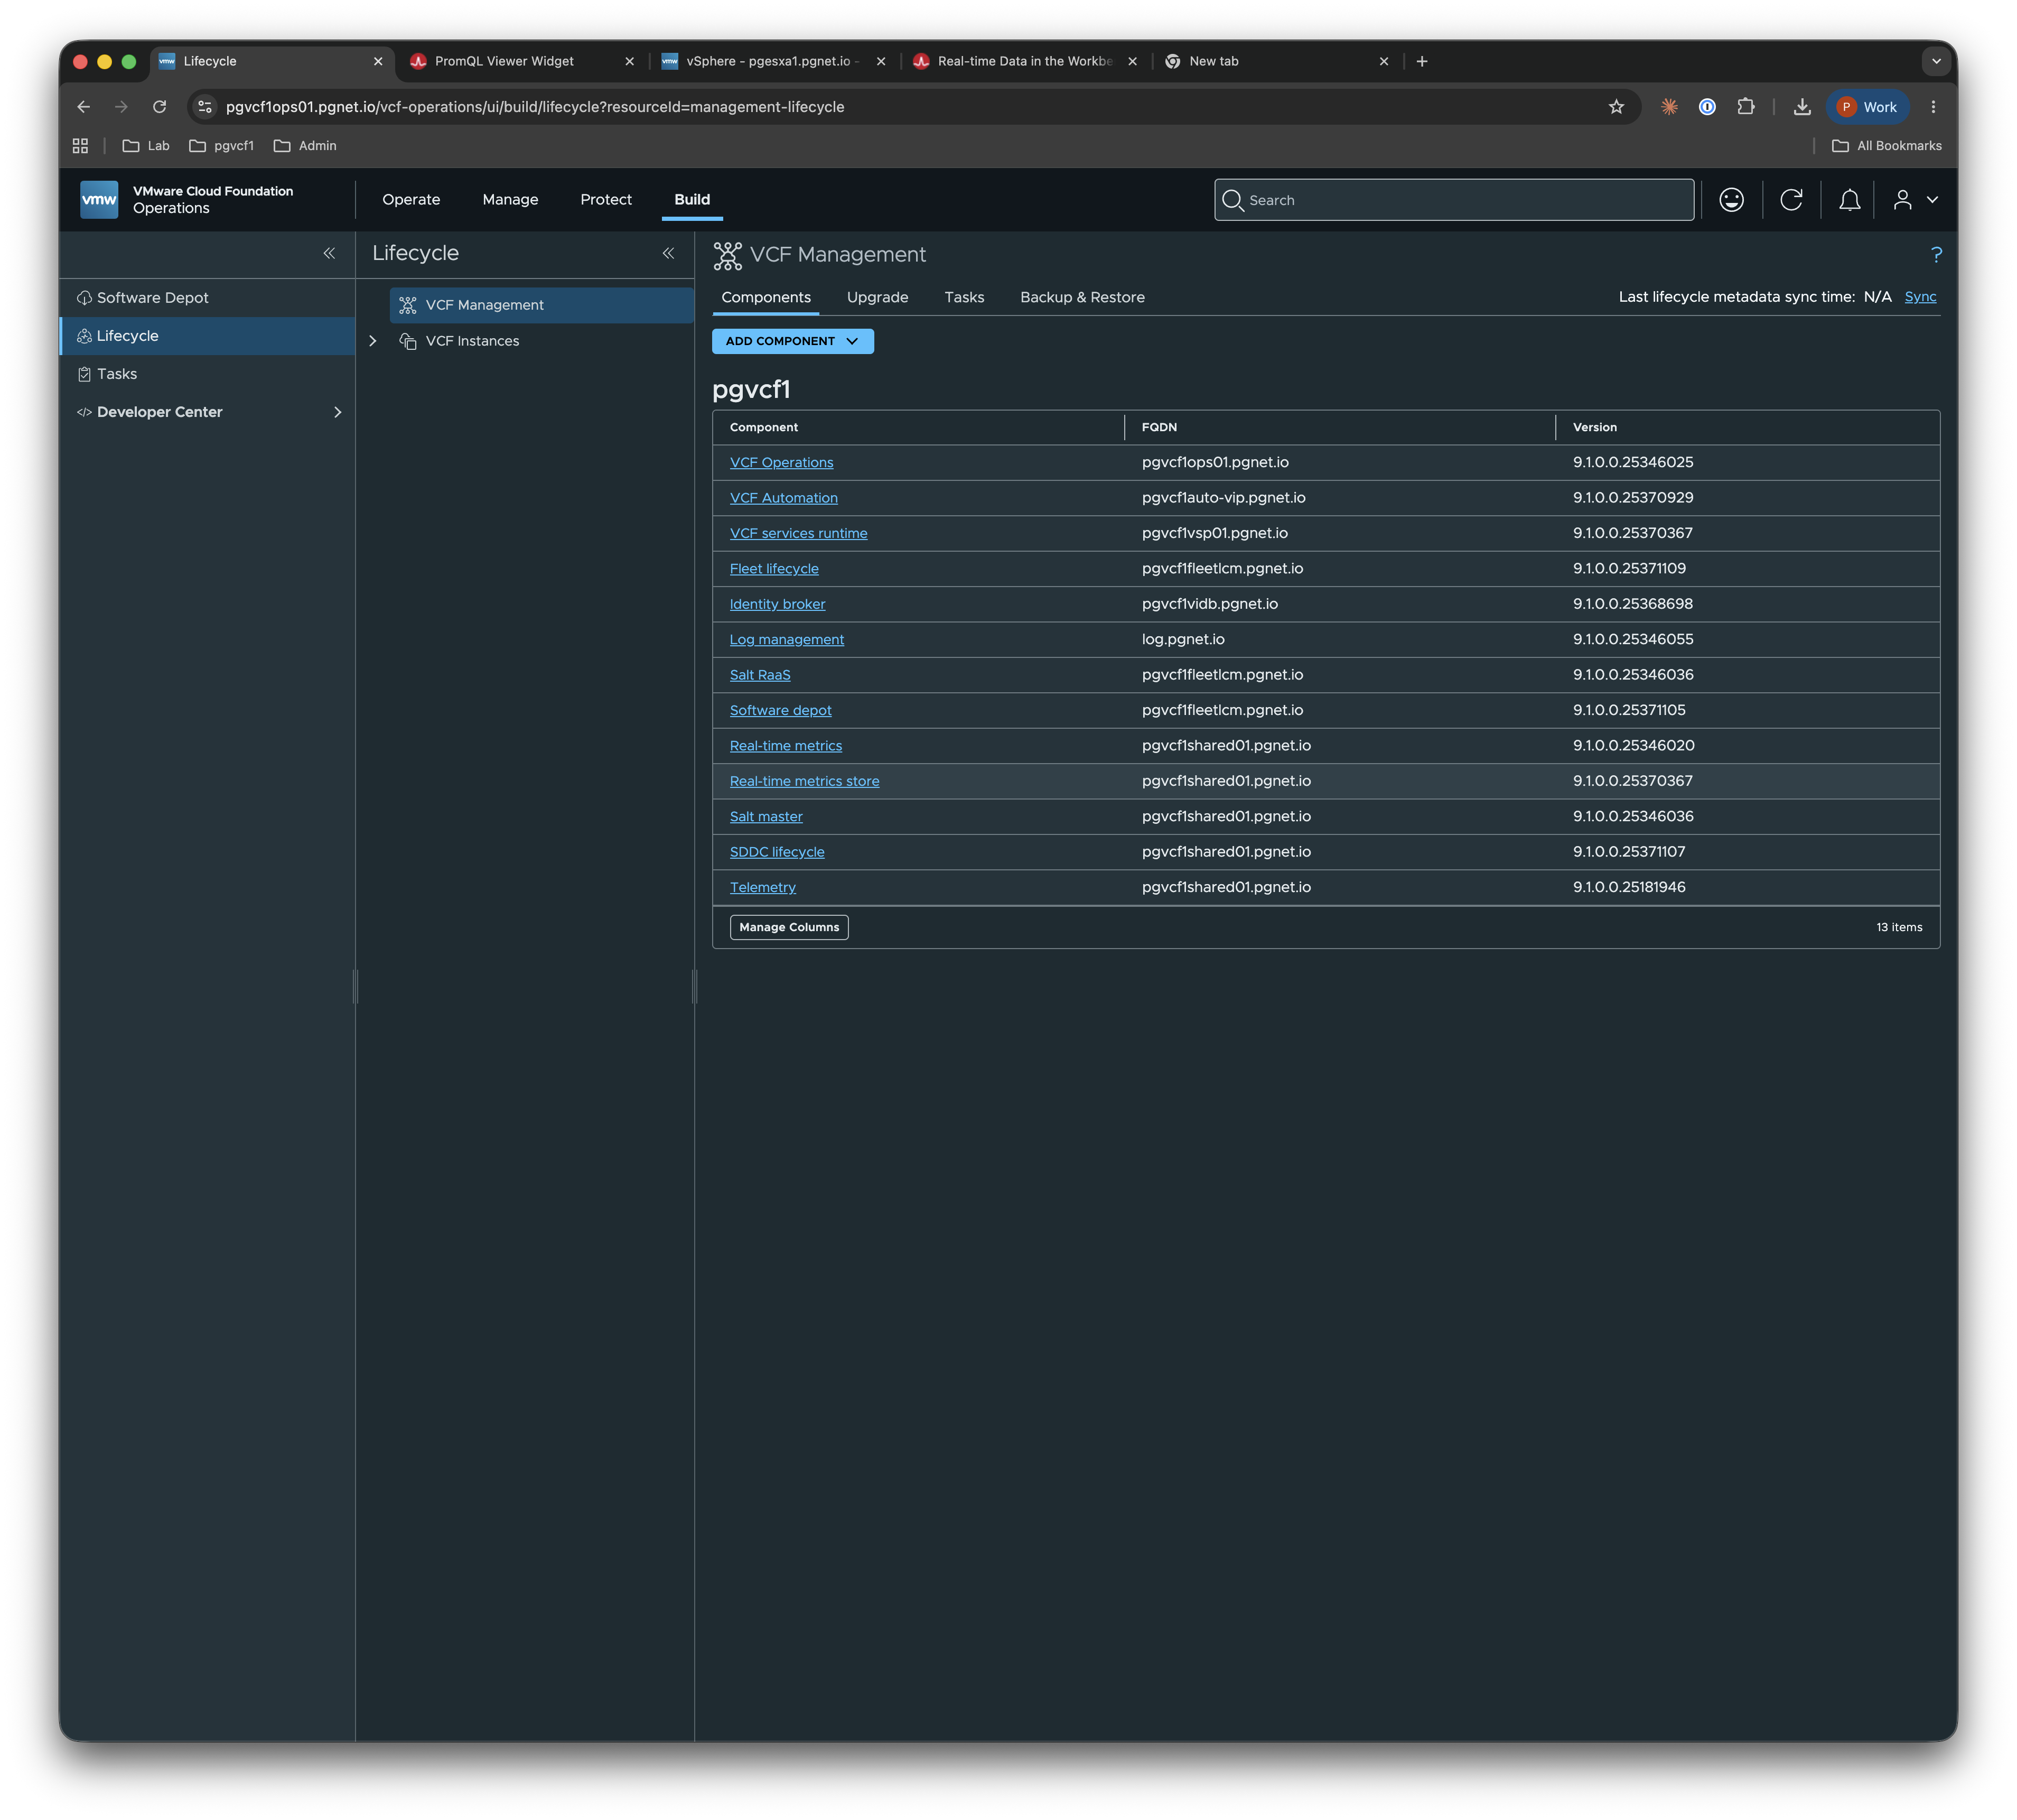Open a new browser tab

pos(1421,61)
